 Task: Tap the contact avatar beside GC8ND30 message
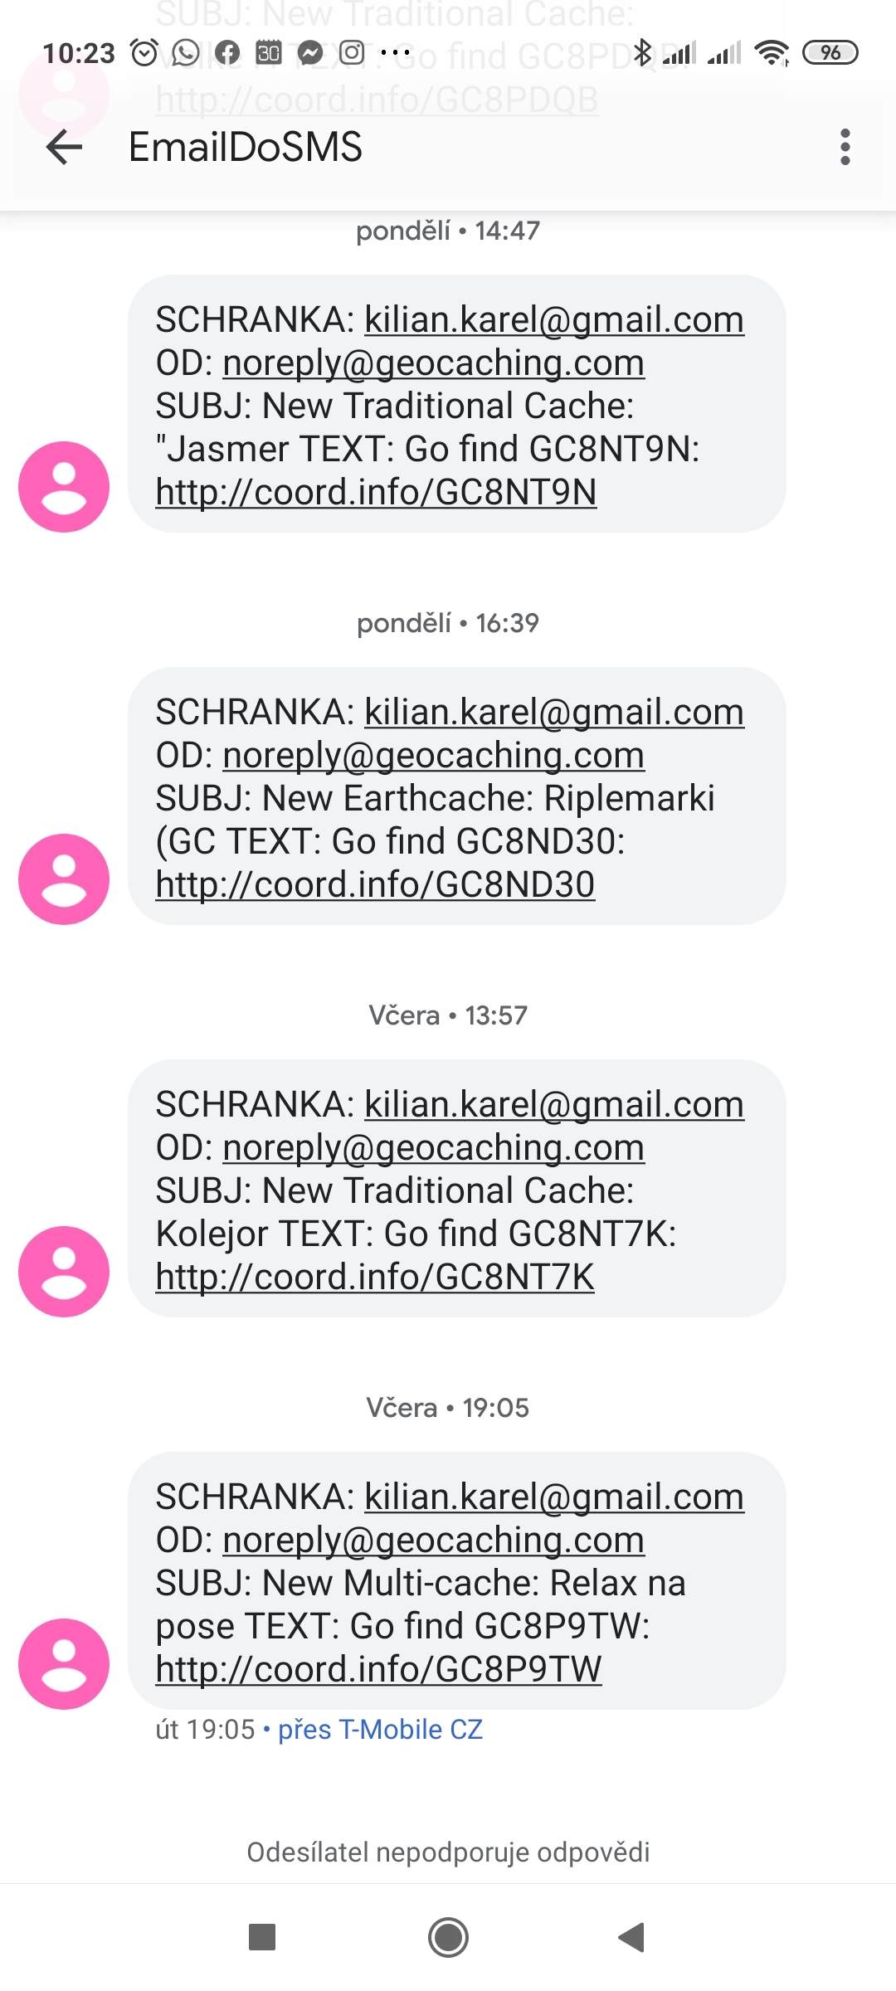coord(64,879)
